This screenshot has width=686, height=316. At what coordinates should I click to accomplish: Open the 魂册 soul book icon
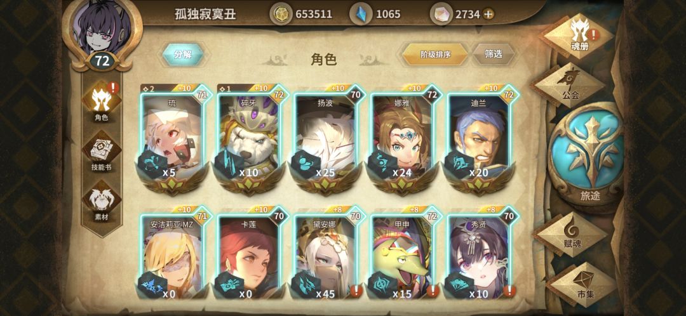click(x=580, y=36)
